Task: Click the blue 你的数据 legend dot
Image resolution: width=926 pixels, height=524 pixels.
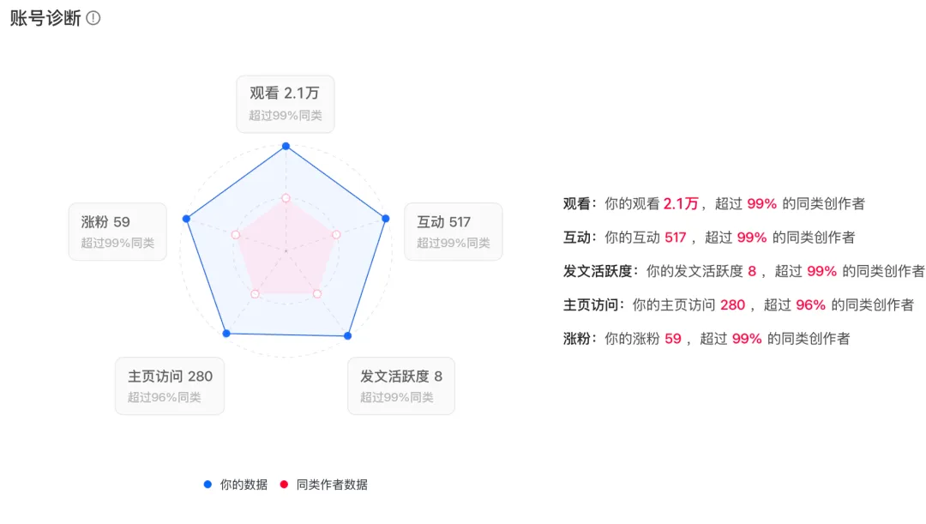Action: [x=207, y=485]
